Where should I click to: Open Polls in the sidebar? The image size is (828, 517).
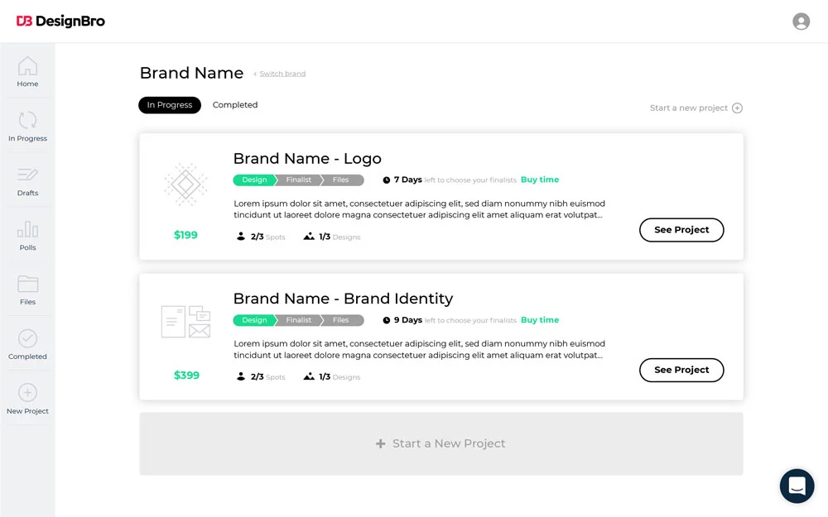(x=27, y=235)
